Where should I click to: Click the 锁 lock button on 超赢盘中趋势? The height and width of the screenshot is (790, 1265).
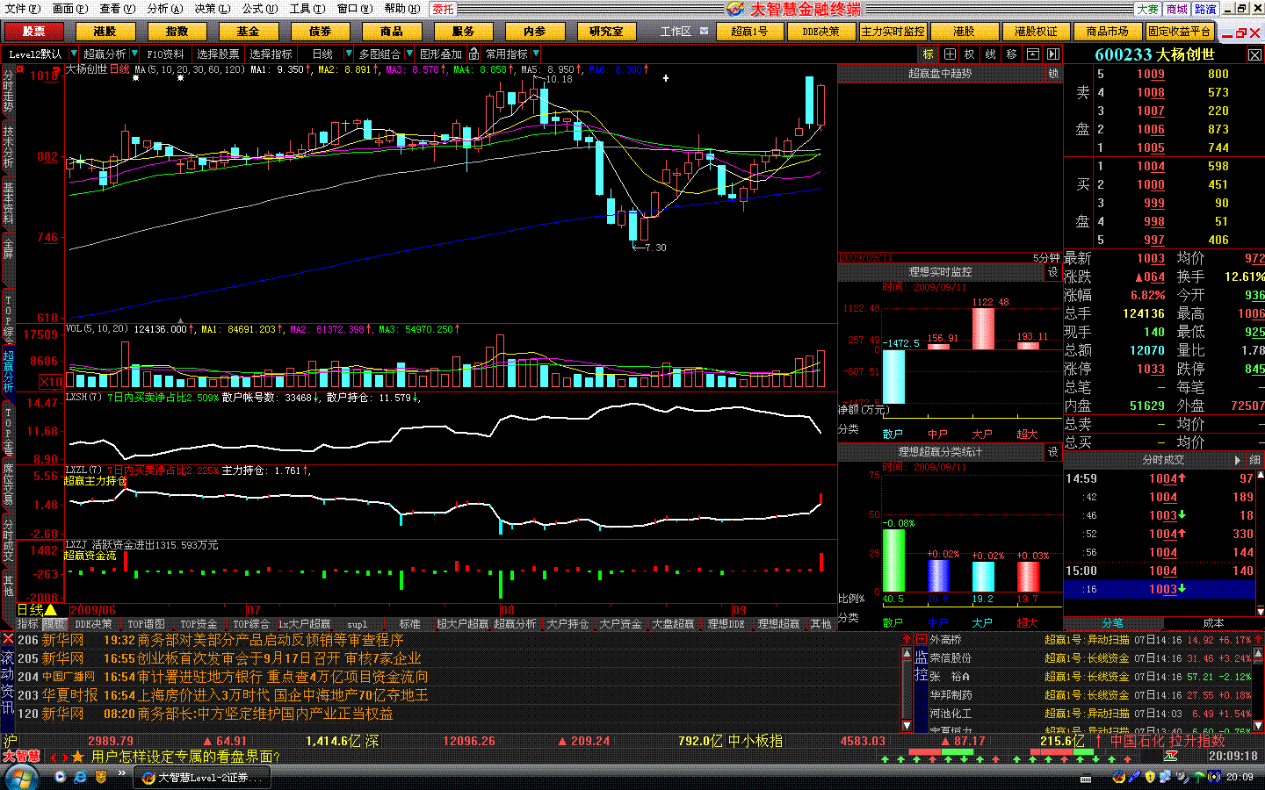coord(1053,74)
